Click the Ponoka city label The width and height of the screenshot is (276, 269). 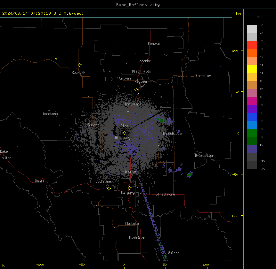pyautogui.click(x=154, y=43)
